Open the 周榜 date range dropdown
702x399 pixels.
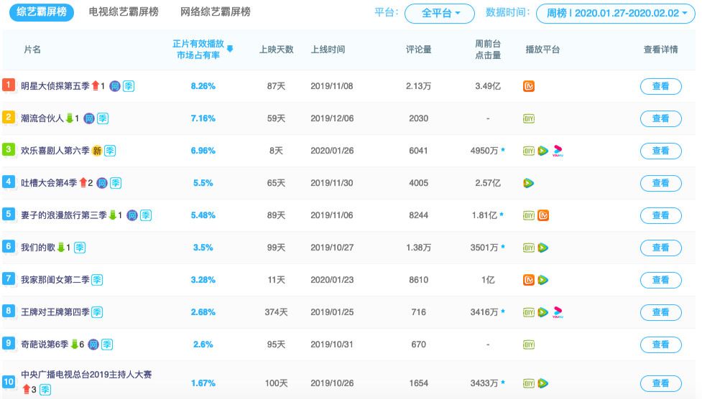coord(616,14)
